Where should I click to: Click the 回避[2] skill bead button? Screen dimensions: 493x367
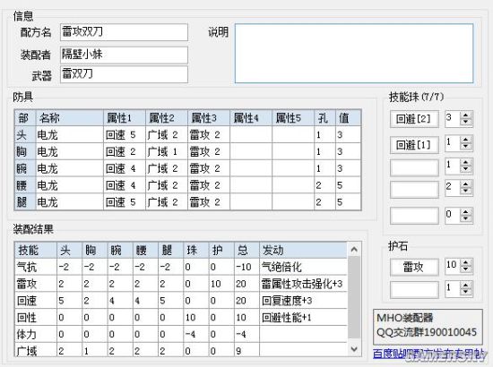click(x=414, y=119)
